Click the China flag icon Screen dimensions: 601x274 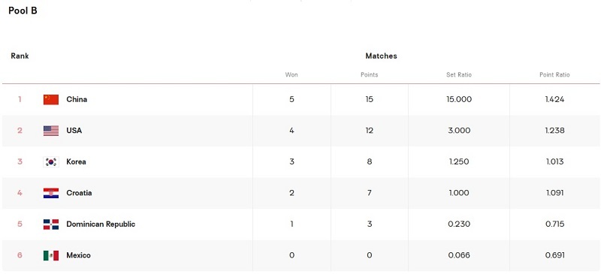(x=51, y=100)
